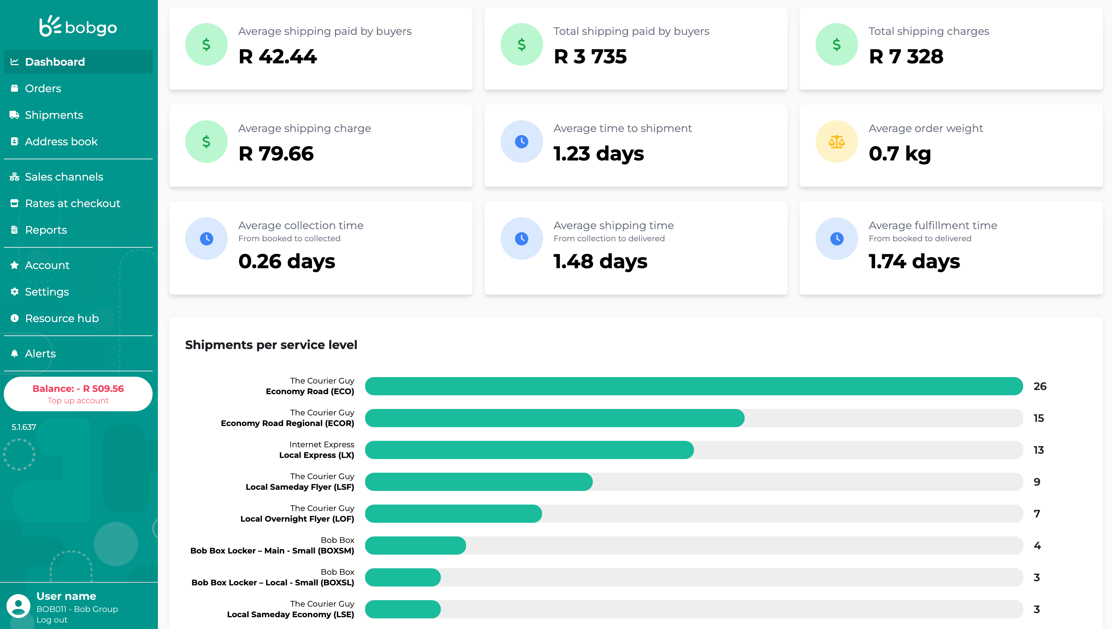Click the Log out link

pyautogui.click(x=52, y=620)
